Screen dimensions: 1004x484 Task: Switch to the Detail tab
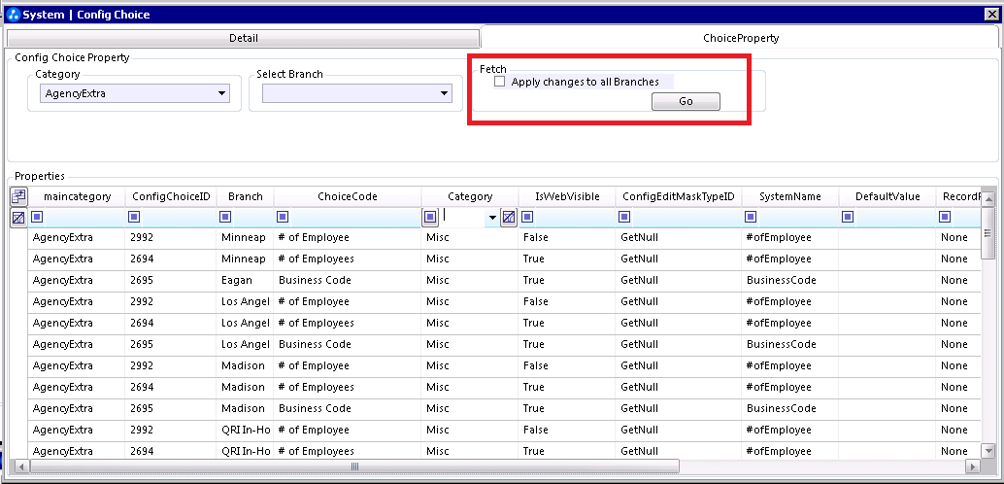coord(244,38)
